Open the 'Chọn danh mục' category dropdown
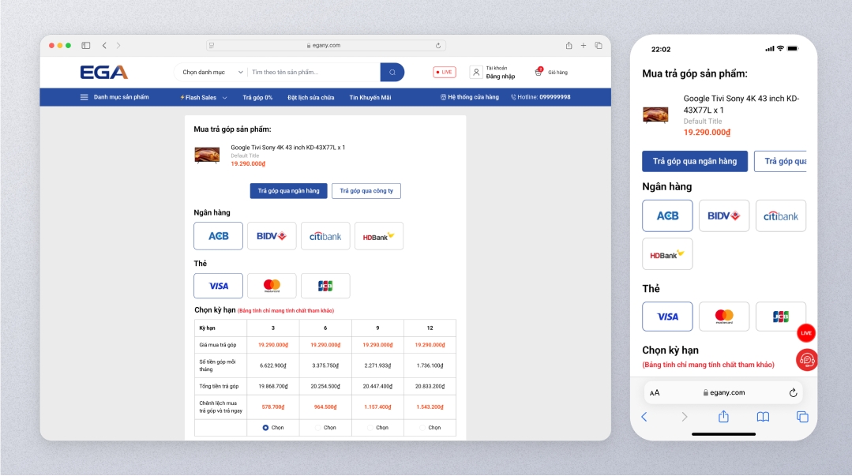 [x=209, y=73]
